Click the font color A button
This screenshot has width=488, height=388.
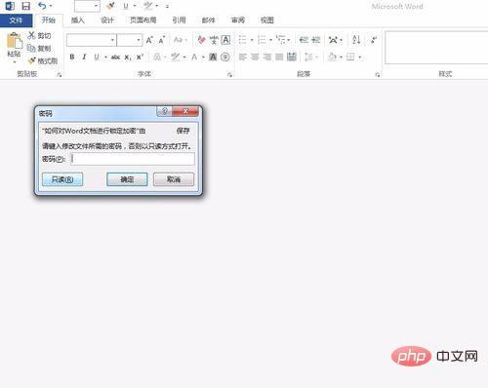pyautogui.click(x=194, y=58)
